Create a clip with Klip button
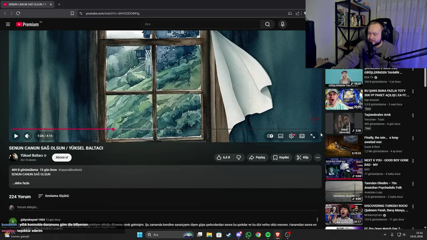This screenshot has width=427, height=240. click(x=303, y=157)
